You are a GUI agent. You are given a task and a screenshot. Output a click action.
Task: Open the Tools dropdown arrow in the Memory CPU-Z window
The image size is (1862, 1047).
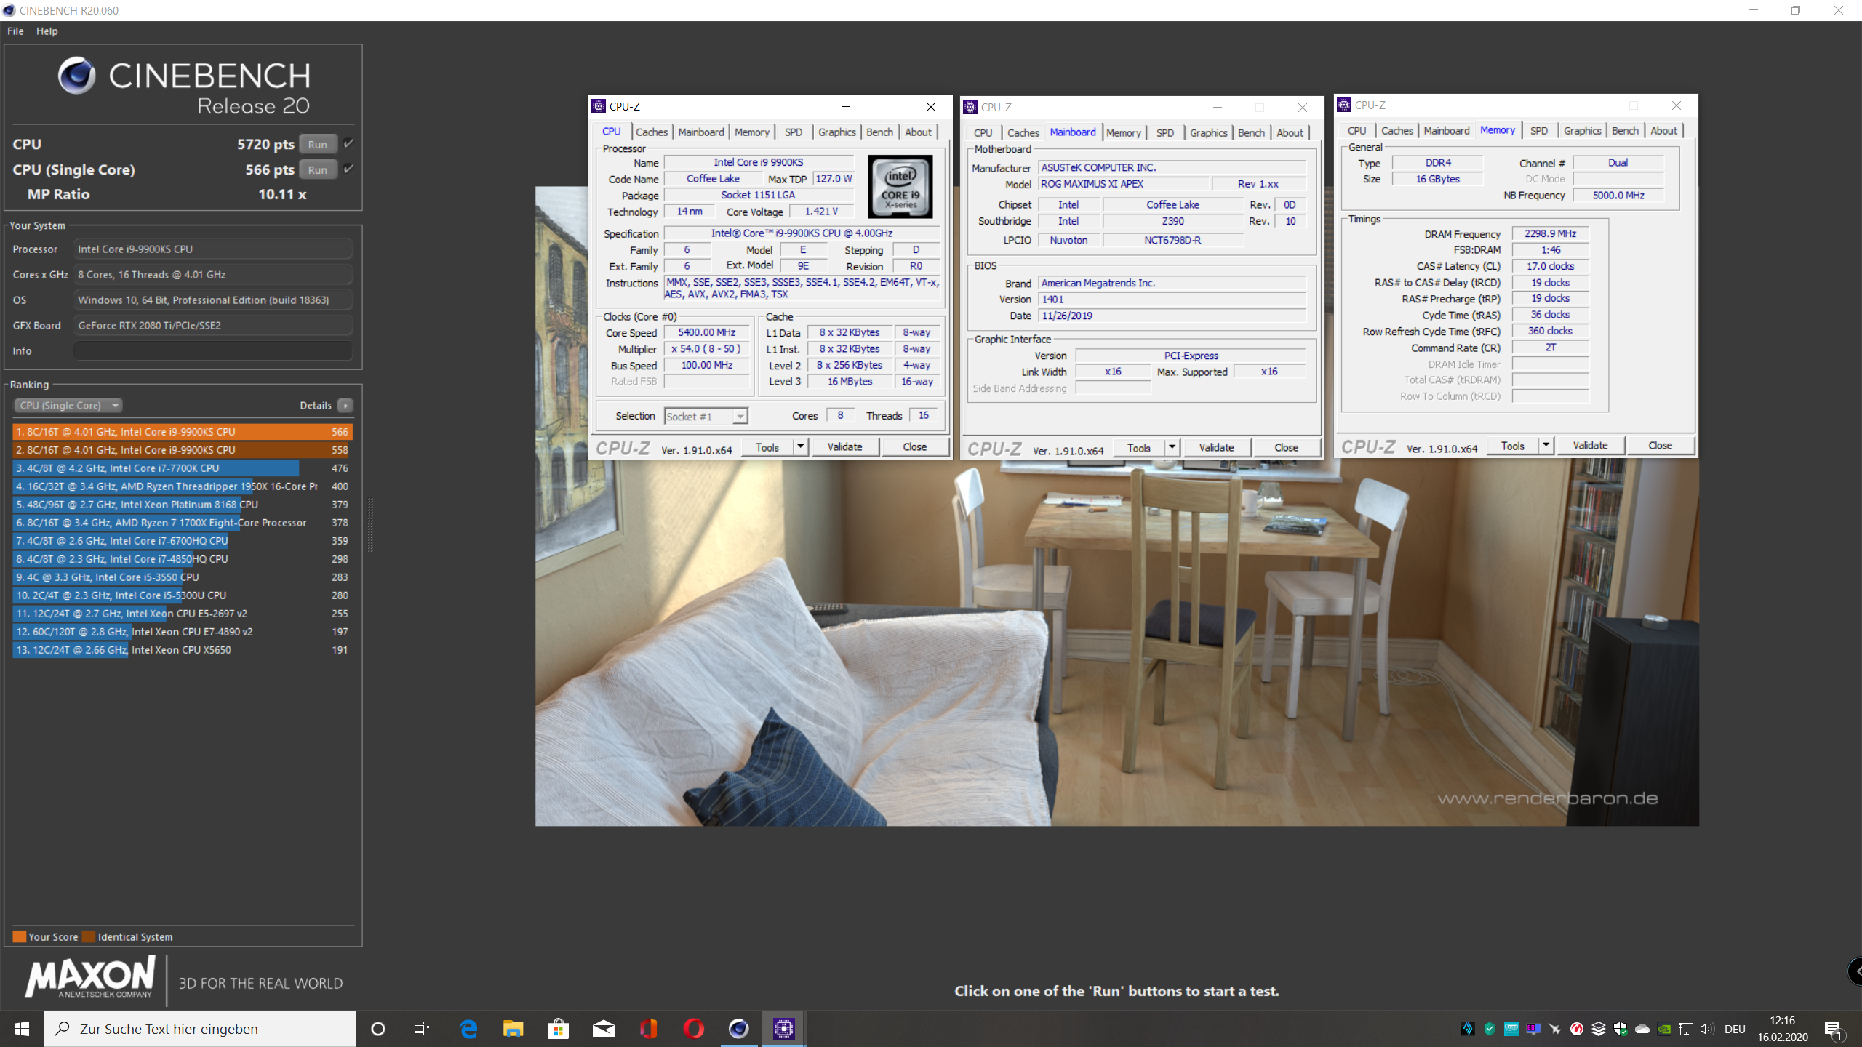point(1546,445)
